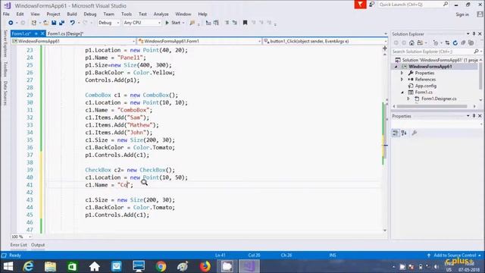This screenshot has width=485, height=273.
Task: Open the Output tab
Action: coord(38,245)
